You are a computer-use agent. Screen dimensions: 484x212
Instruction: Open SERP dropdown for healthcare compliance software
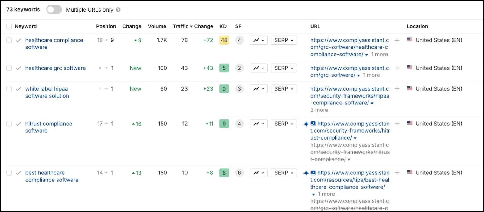pyautogui.click(x=284, y=40)
